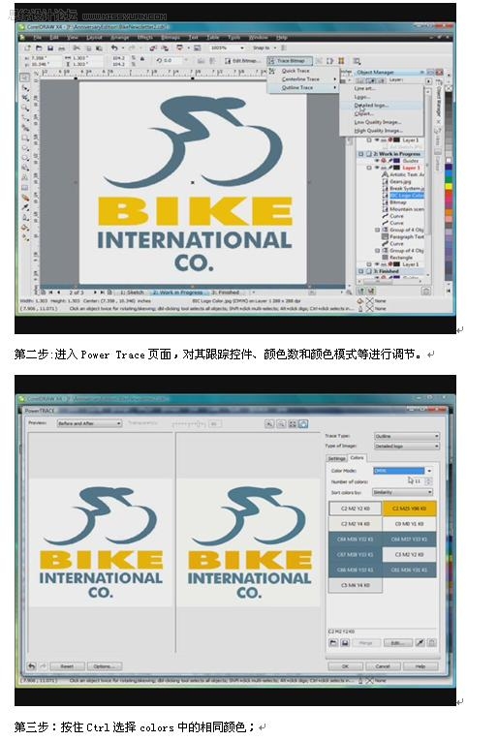The width and height of the screenshot is (498, 741).
Task: Select the Rectangle object in Object Manager
Action: (401, 258)
